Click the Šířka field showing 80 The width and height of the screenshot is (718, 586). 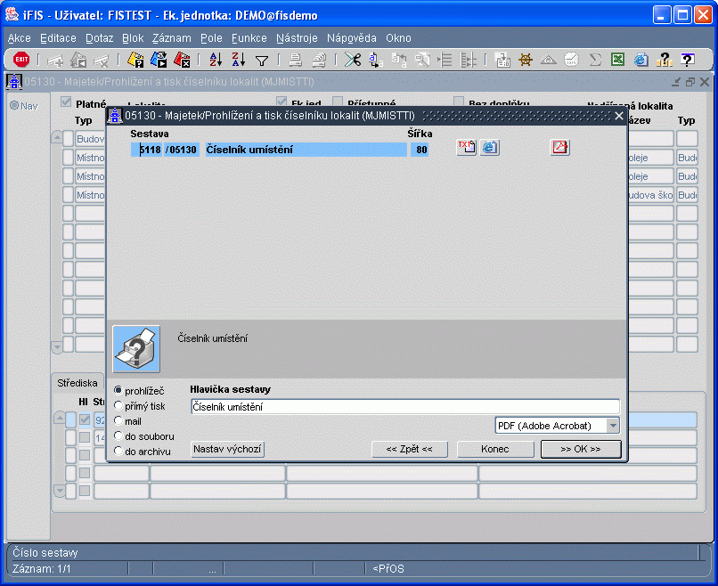click(x=420, y=150)
